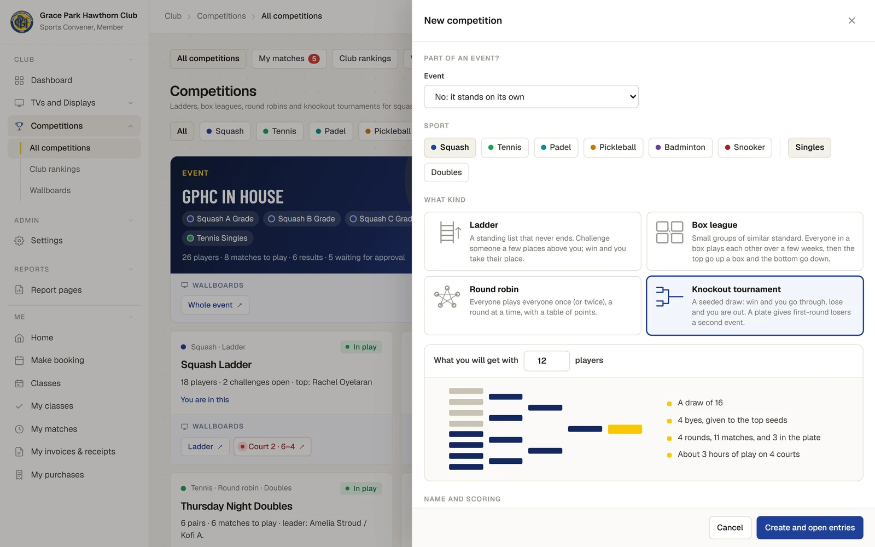Click Create and open entries button
The width and height of the screenshot is (875, 547).
[x=809, y=528]
